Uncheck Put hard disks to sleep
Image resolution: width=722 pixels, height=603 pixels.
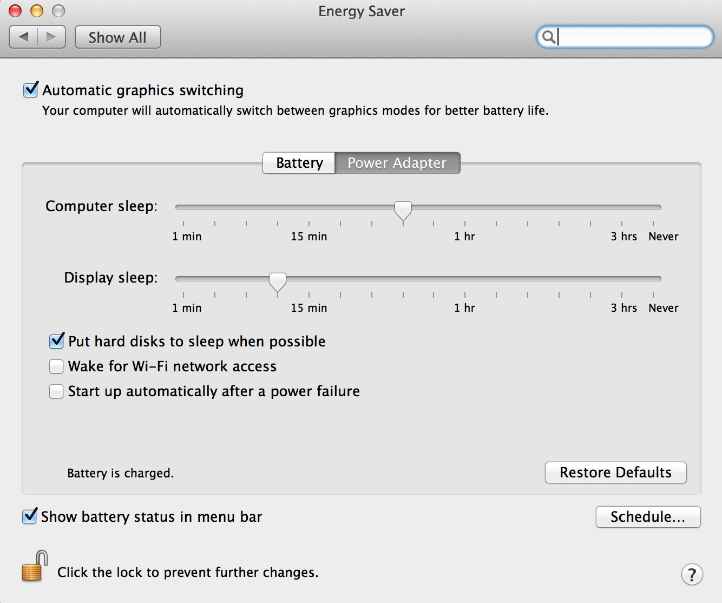pos(57,341)
